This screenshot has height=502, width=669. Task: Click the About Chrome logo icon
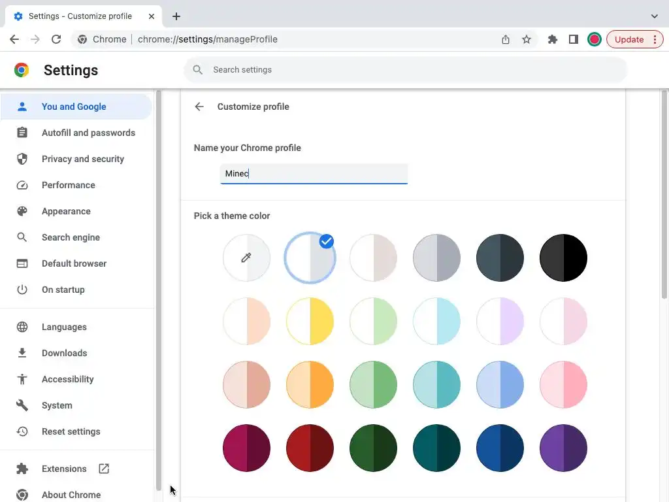click(x=22, y=495)
